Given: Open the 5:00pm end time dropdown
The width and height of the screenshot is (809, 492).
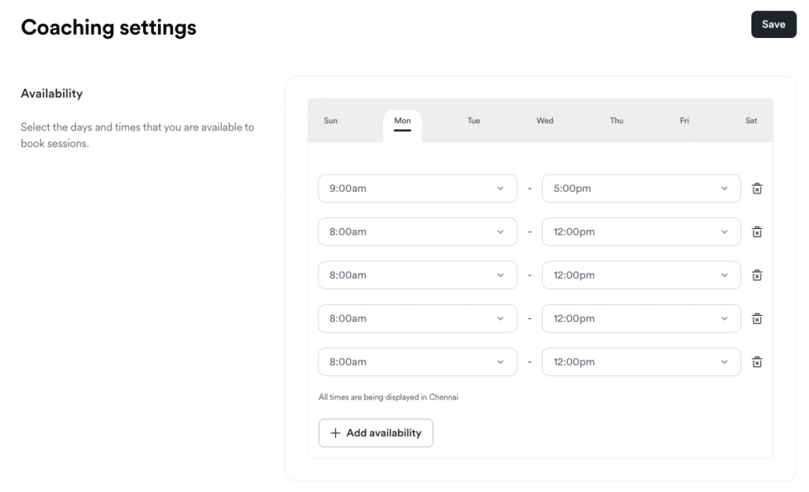Looking at the screenshot, I should click(641, 189).
